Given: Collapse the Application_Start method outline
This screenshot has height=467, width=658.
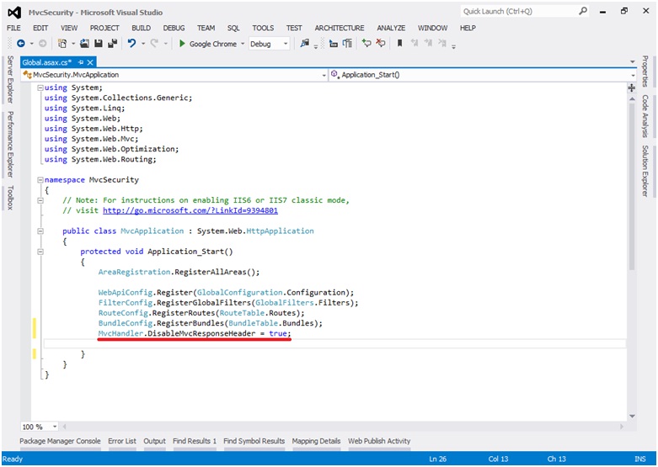Looking at the screenshot, I should click(x=40, y=252).
